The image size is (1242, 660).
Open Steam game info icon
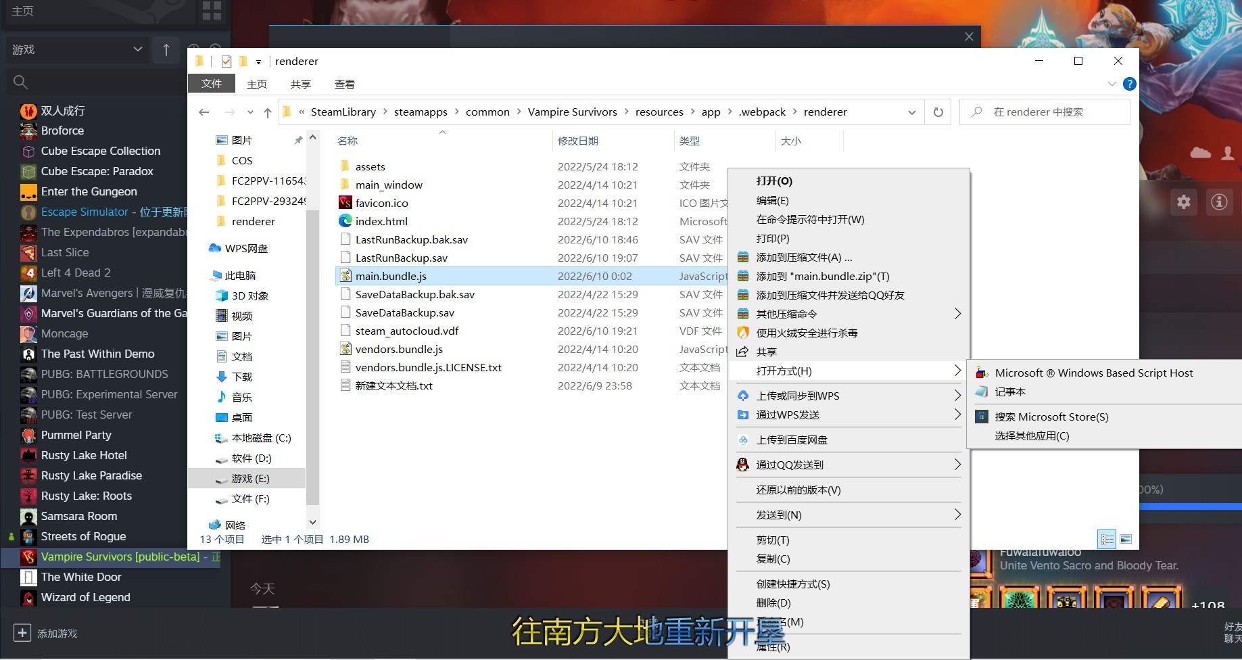point(1219,202)
